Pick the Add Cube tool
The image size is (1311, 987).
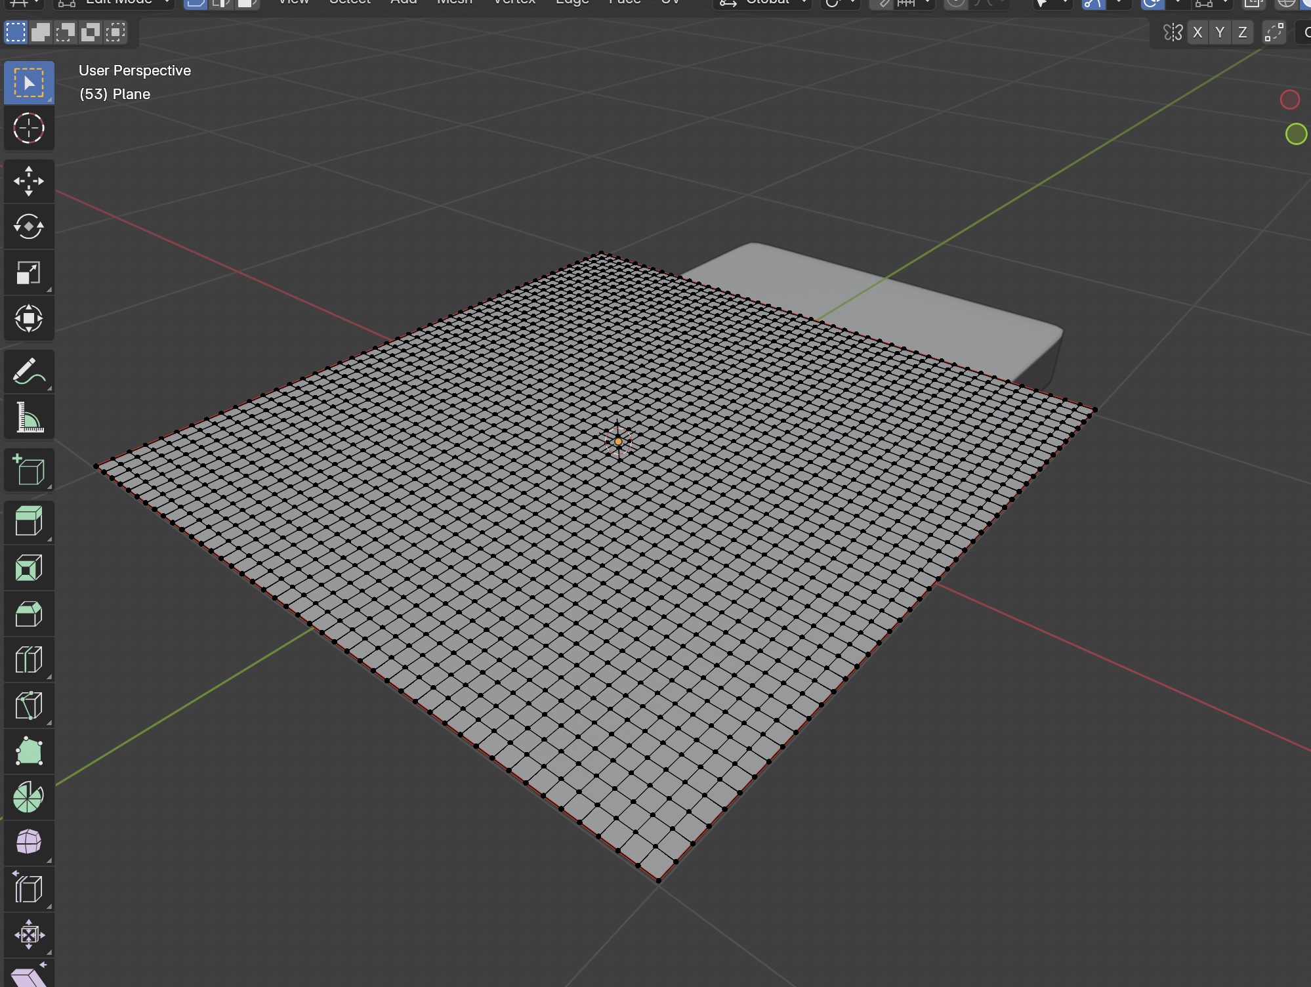click(x=29, y=470)
